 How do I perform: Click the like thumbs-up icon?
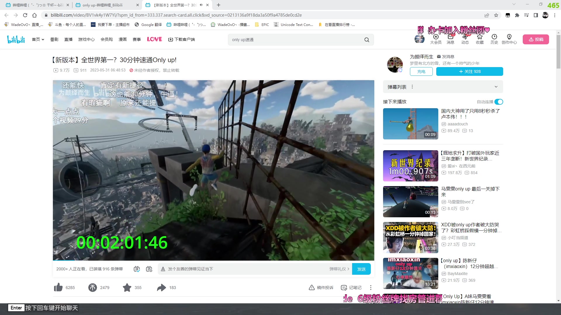(x=58, y=288)
